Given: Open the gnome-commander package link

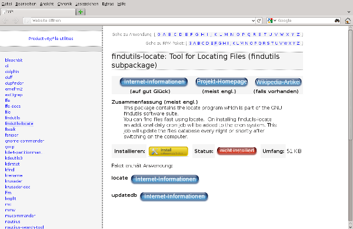Looking at the screenshot, I should 25,141.
